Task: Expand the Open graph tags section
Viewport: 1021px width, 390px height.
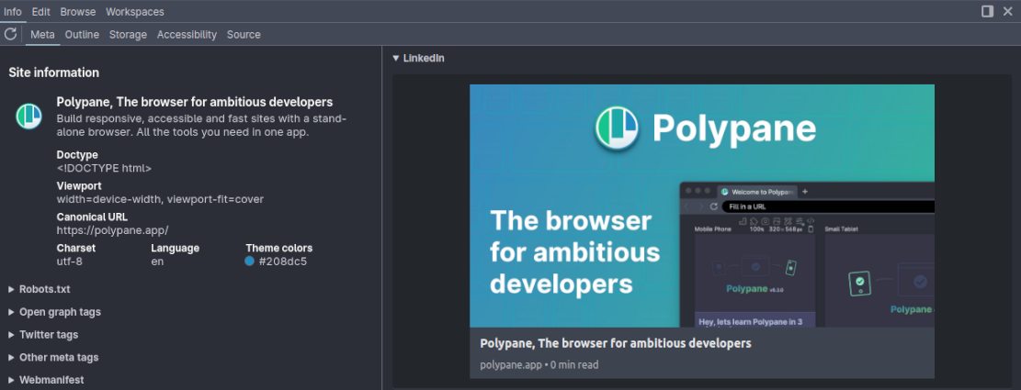Action: (55, 312)
